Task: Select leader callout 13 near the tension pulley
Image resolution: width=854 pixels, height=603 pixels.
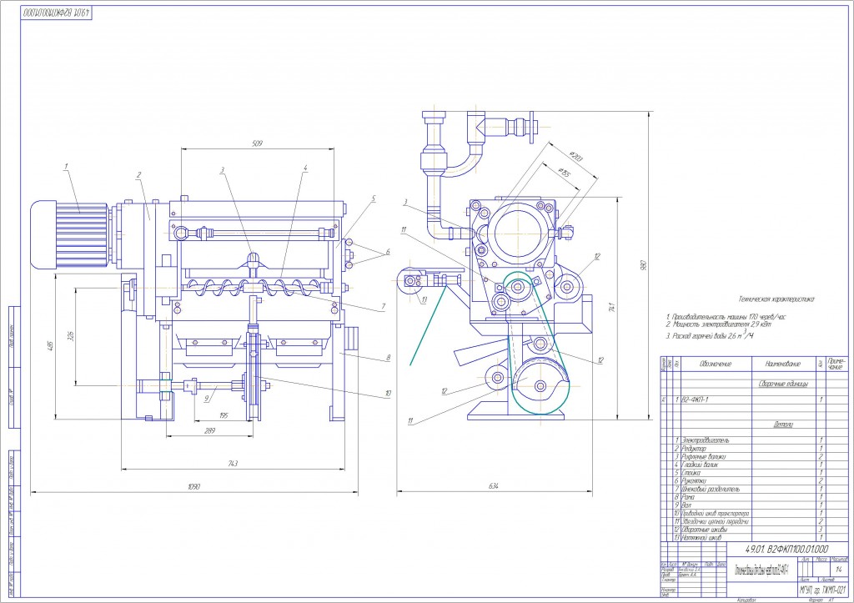Action: pos(424,299)
